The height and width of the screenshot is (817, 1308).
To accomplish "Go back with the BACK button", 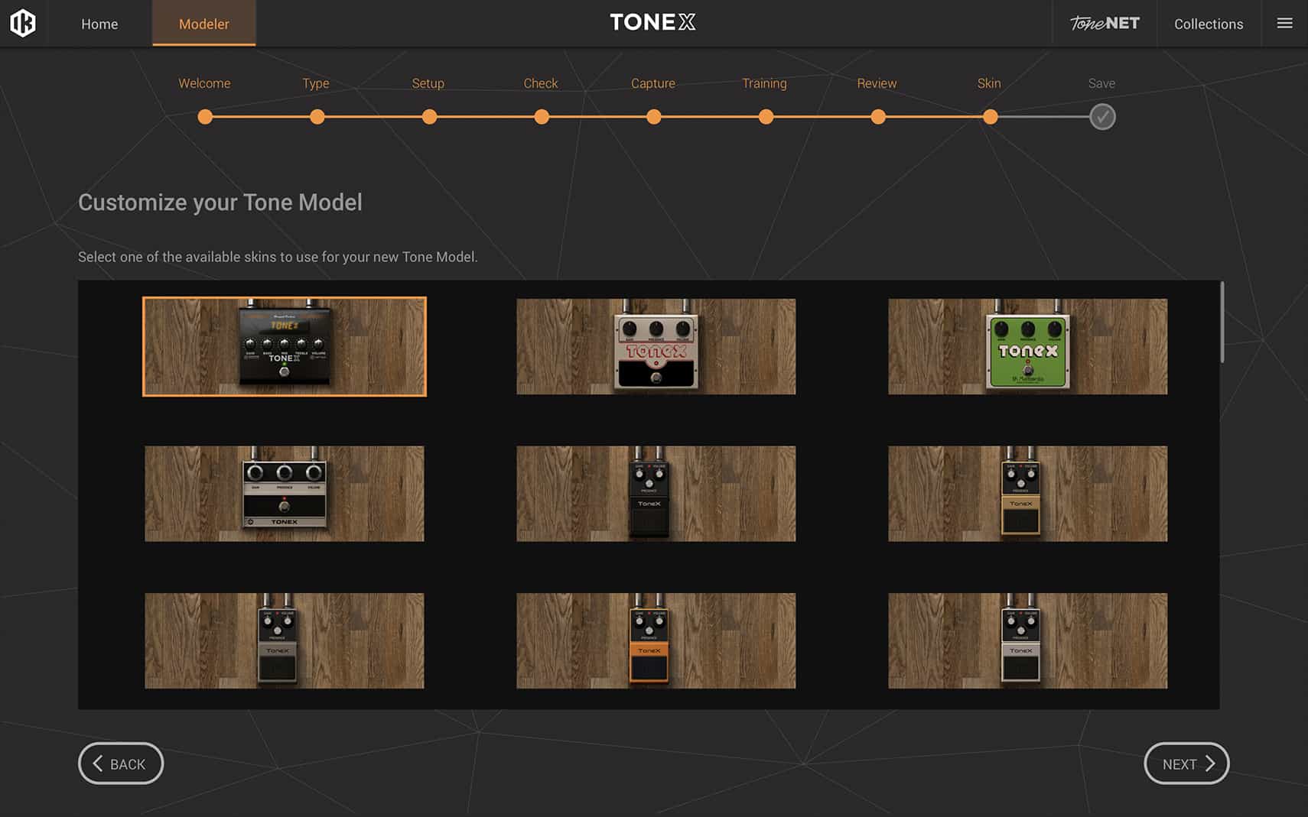I will (121, 764).
